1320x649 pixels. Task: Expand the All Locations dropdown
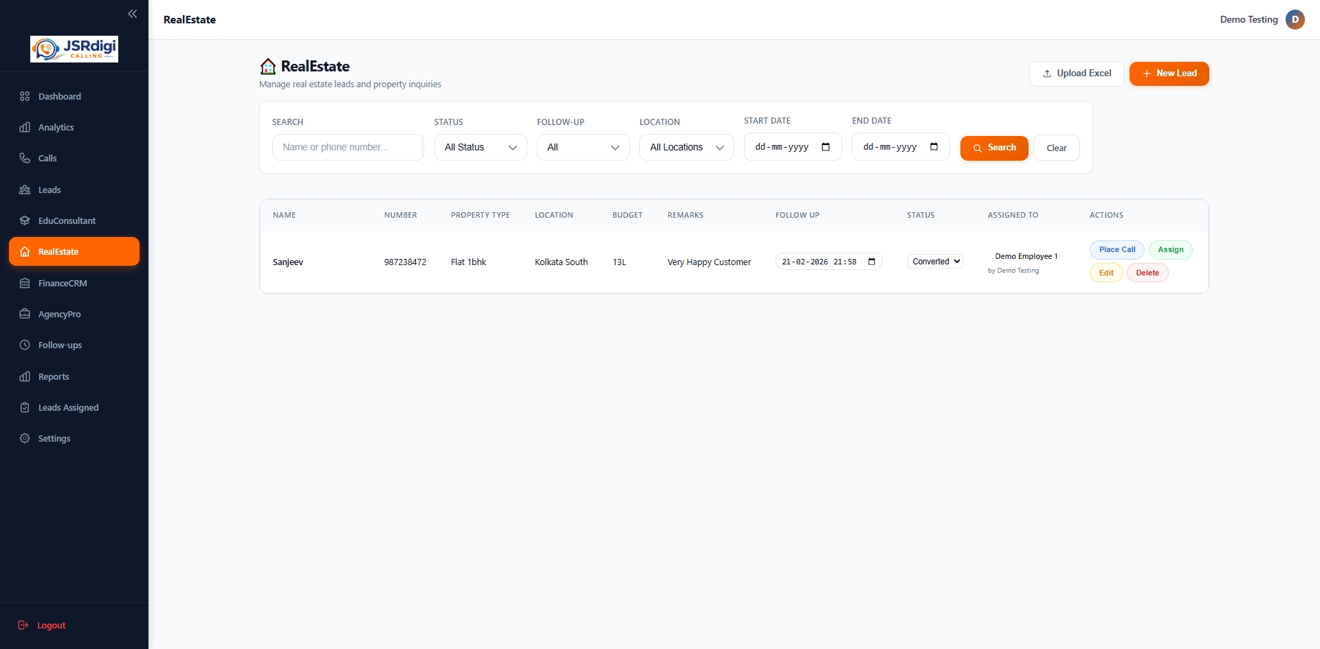click(x=686, y=148)
